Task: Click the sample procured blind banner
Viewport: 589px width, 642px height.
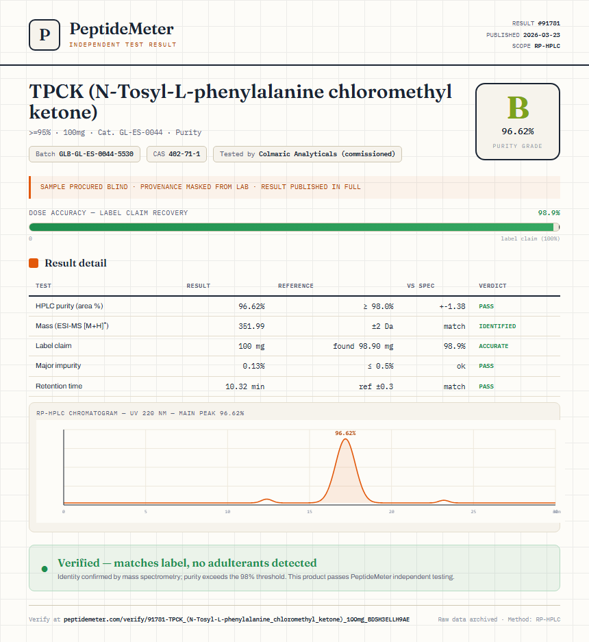Action: (x=294, y=187)
